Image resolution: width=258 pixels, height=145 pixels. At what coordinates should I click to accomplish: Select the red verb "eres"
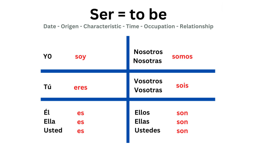click(80, 88)
